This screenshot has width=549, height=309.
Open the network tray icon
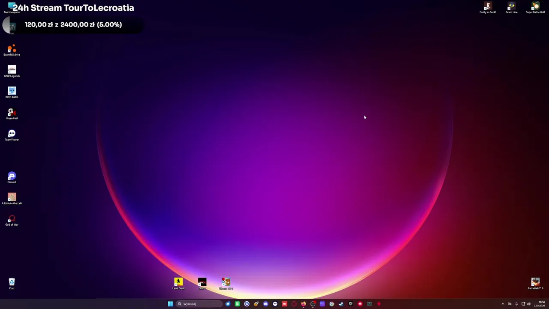(523, 304)
